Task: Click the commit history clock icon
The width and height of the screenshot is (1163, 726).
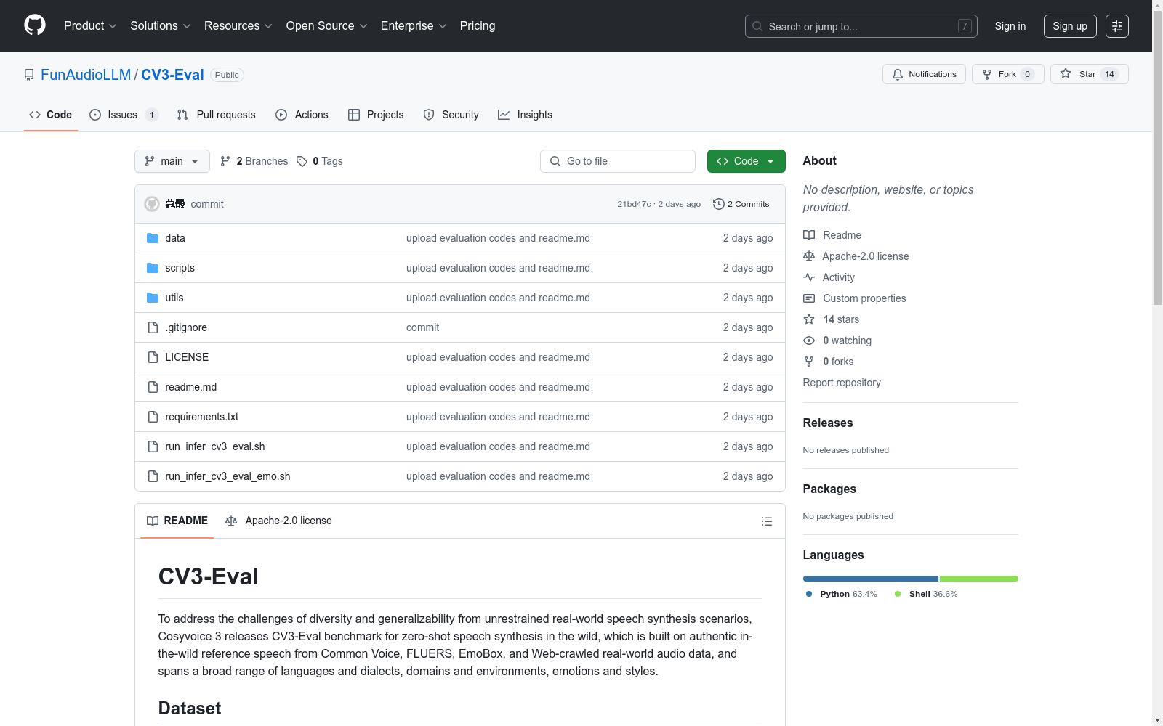Action: click(x=718, y=204)
